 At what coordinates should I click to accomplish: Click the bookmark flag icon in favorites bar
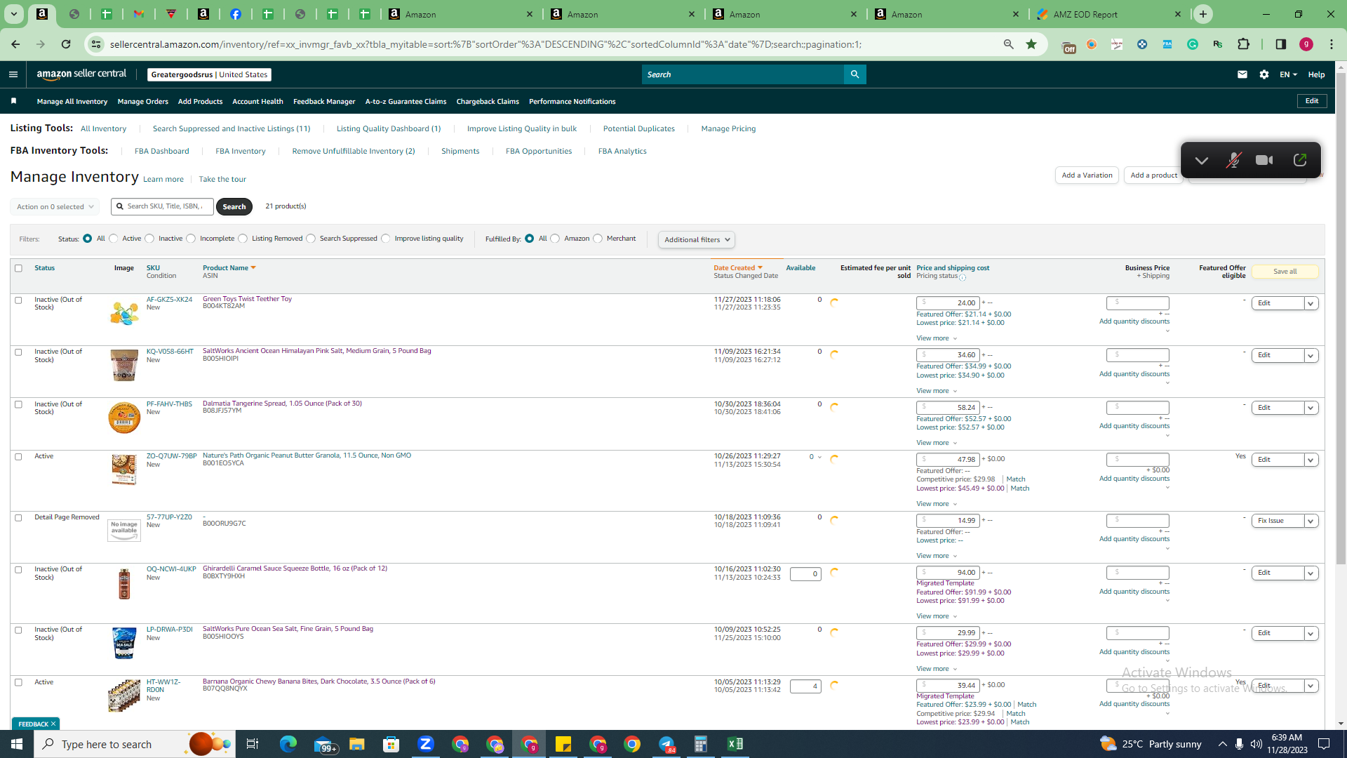point(13,101)
